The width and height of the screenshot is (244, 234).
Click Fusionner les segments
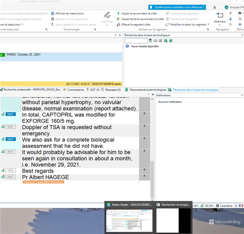(x=182, y=14)
